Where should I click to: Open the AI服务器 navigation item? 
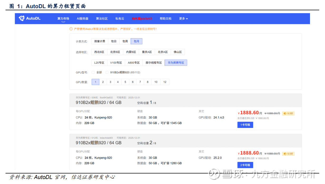tap(82, 19)
